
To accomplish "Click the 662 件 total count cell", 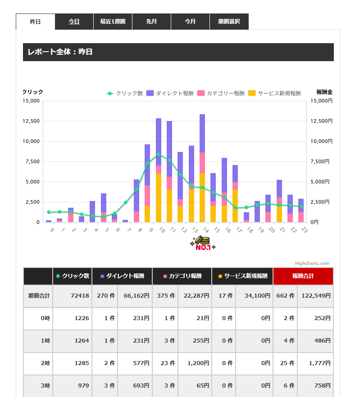I will 285,296.
